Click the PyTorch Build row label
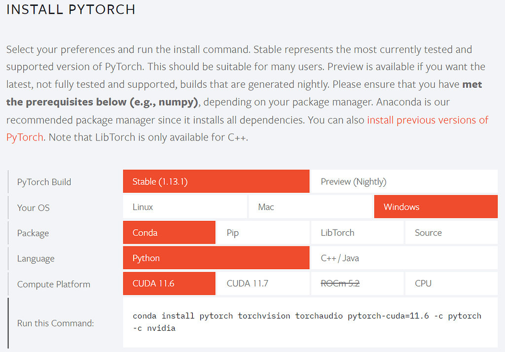Image resolution: width=505 pixels, height=352 pixels. 44,182
